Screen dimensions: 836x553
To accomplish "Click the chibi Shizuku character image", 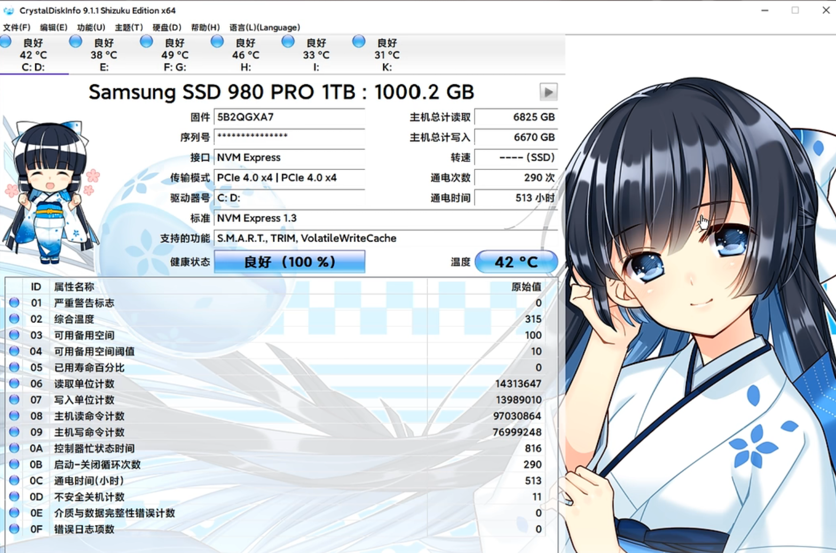I will [51, 193].
